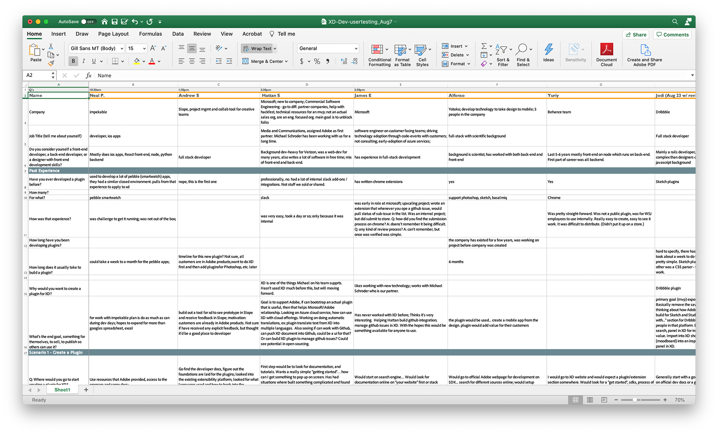The image size is (718, 434).
Task: Open the font size dropdown
Action: (144, 49)
